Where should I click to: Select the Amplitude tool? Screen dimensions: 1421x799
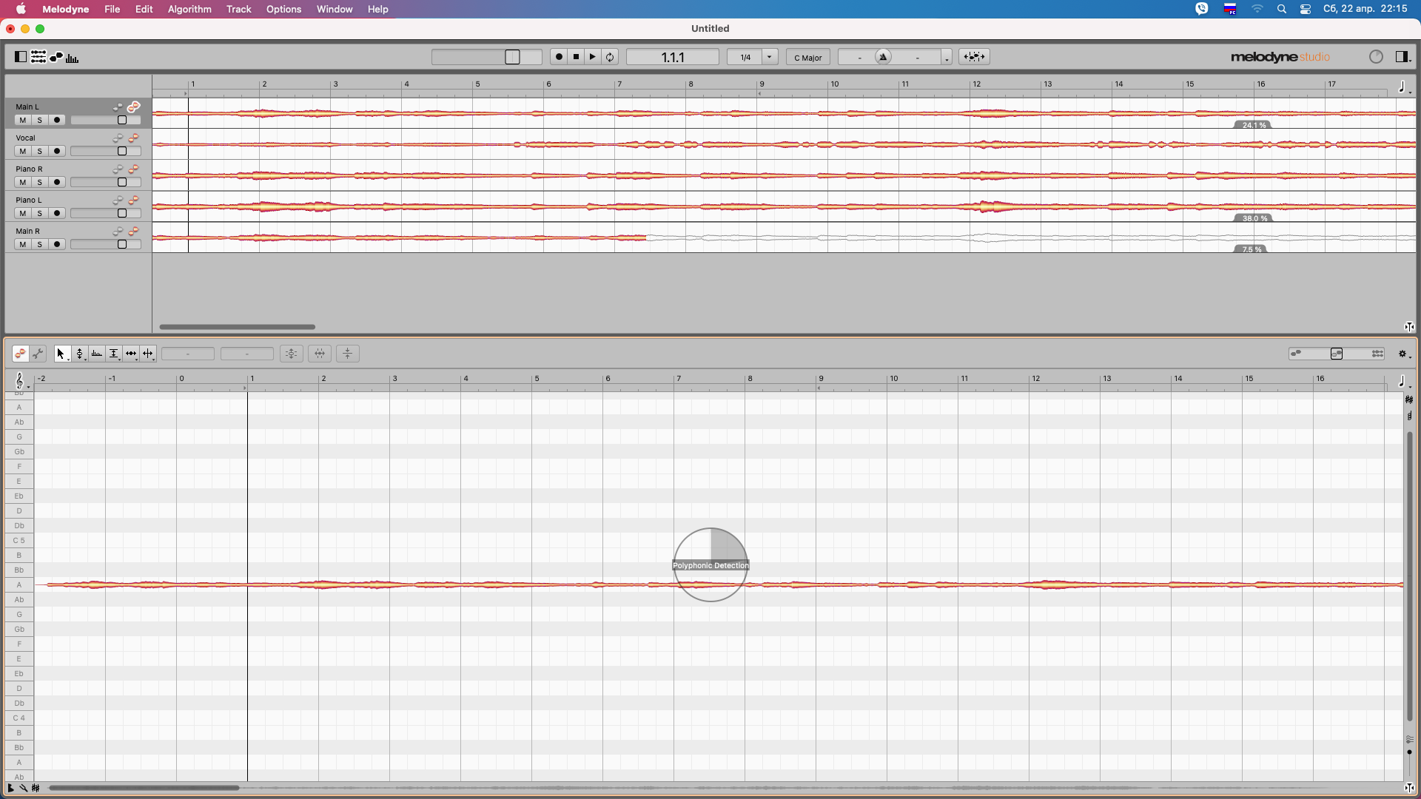click(113, 354)
